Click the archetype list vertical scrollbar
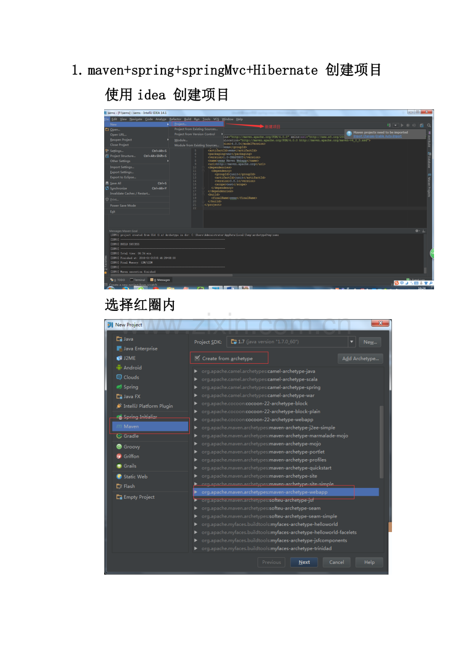 click(x=381, y=441)
